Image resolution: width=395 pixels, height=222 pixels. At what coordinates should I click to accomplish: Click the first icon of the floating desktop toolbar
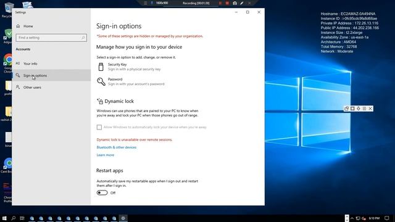point(347,109)
